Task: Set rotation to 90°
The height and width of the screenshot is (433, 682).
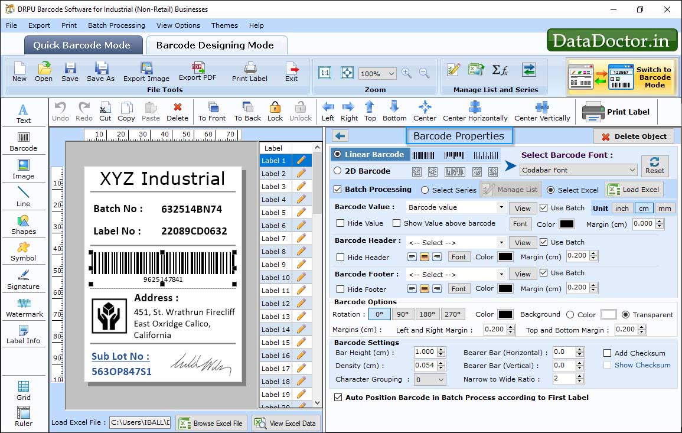Action: tap(403, 314)
